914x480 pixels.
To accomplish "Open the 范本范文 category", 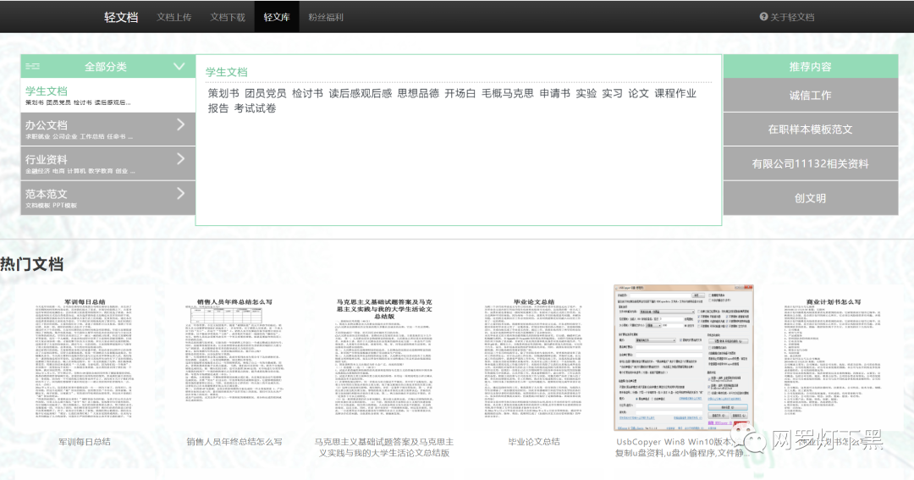I will (x=107, y=198).
